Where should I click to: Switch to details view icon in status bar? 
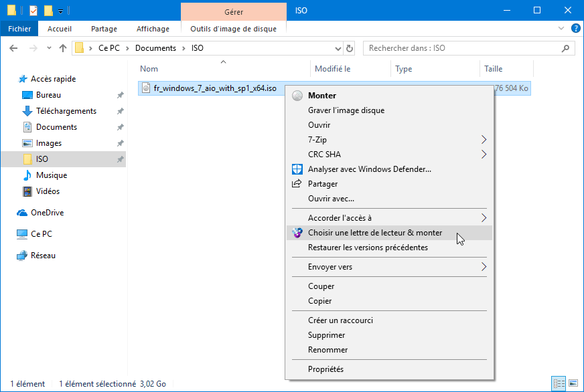(559, 383)
